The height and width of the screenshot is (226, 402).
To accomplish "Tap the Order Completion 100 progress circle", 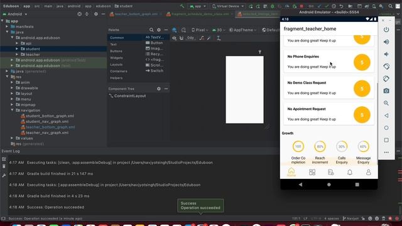I will pyautogui.click(x=298, y=146).
